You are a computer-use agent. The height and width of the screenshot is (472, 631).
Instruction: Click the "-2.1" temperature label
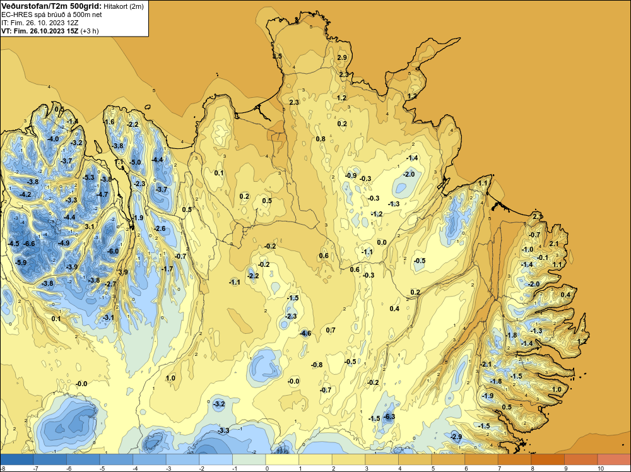click(x=486, y=365)
